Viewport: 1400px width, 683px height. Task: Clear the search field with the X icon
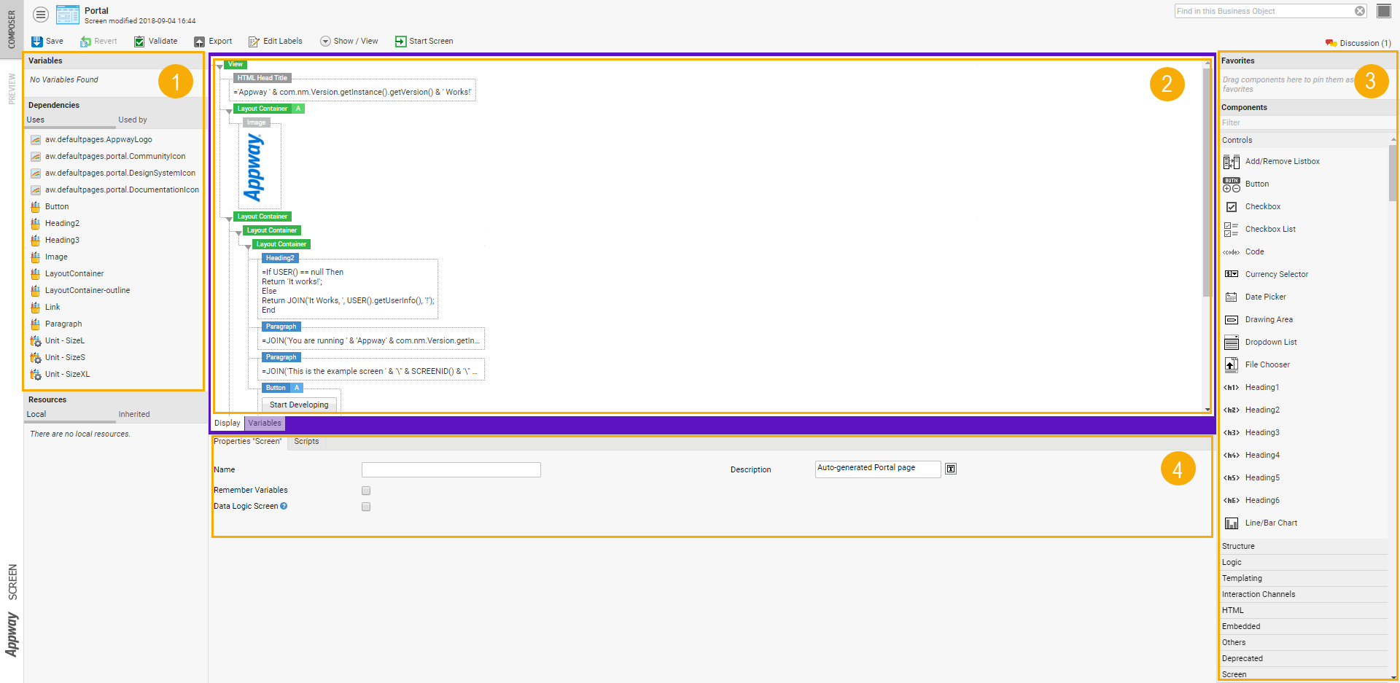(x=1360, y=11)
